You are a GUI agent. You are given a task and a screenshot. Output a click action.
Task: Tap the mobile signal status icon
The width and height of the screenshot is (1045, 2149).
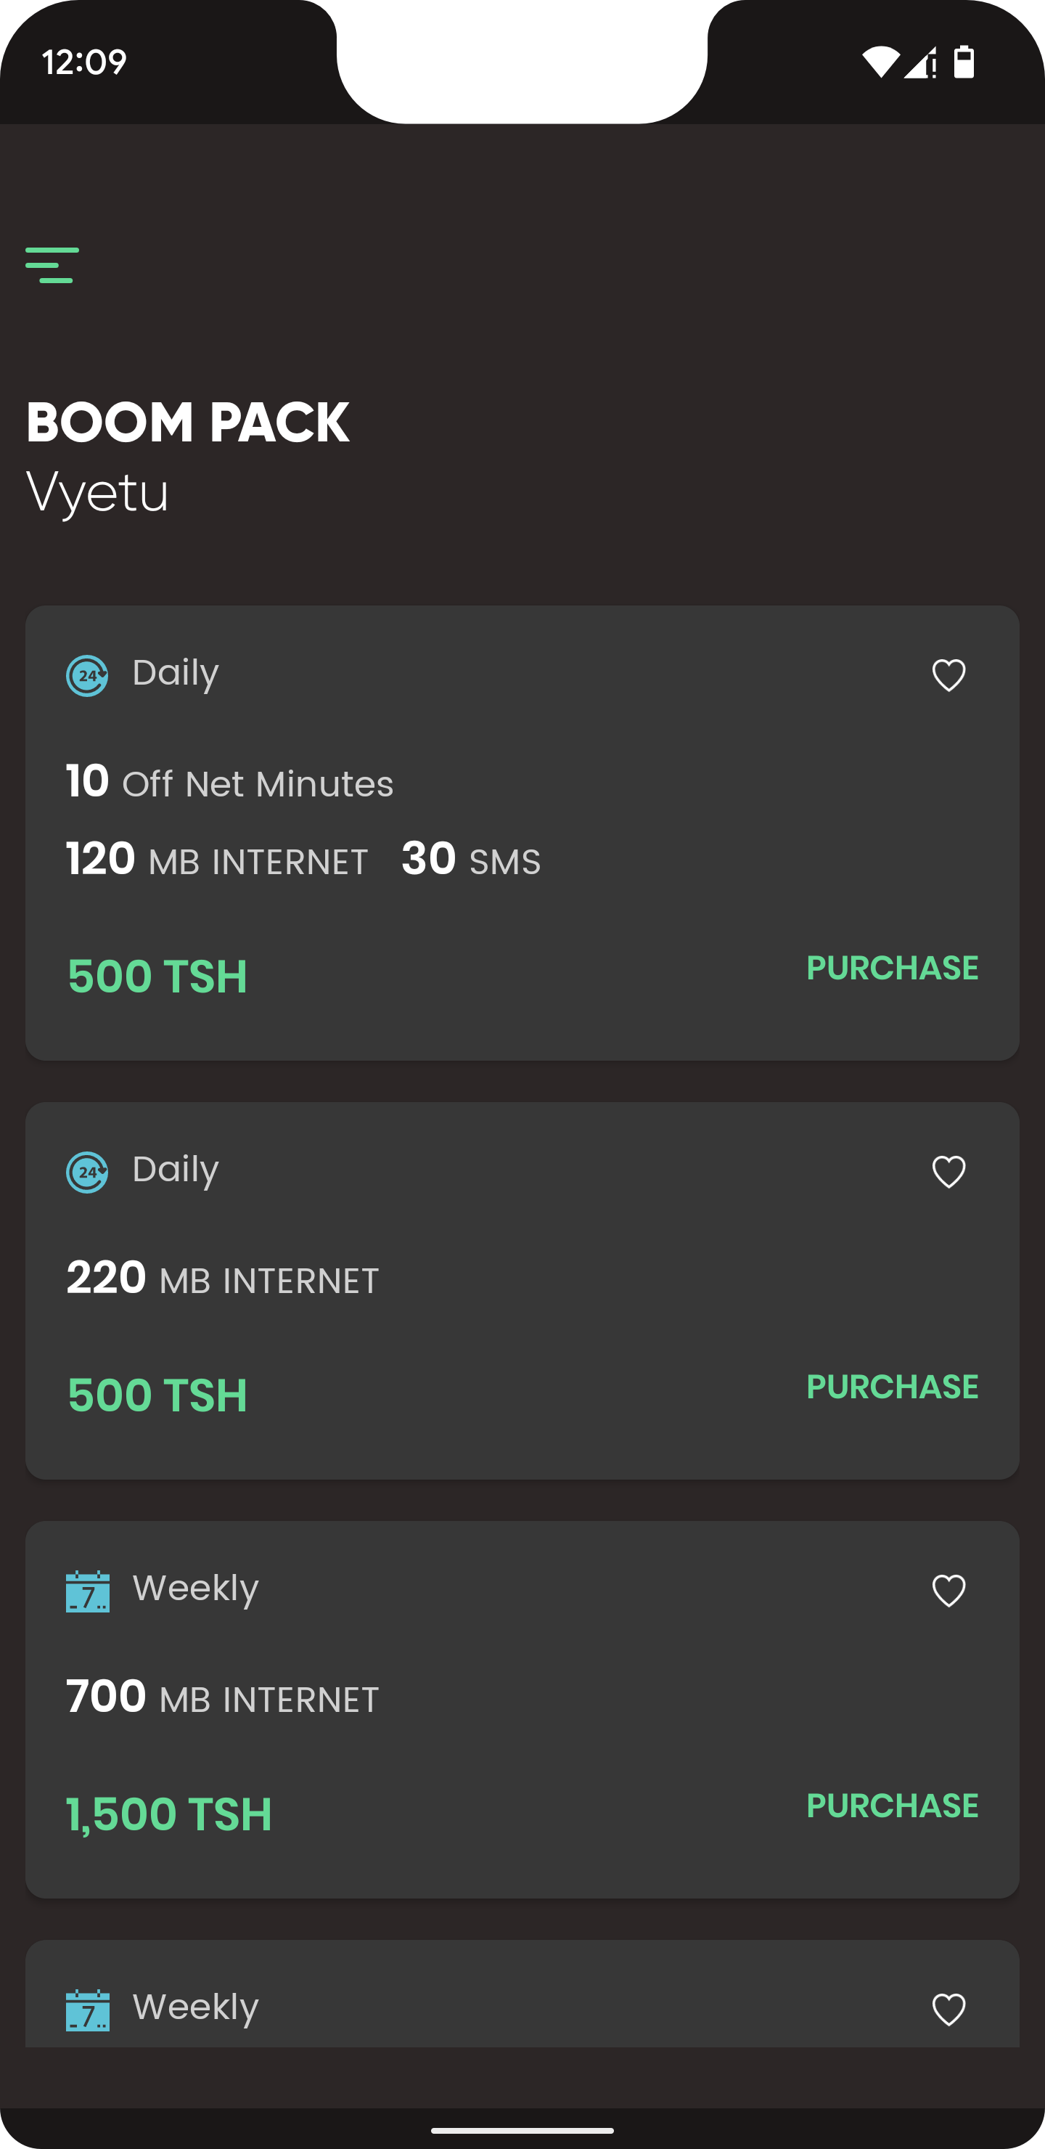[921, 62]
